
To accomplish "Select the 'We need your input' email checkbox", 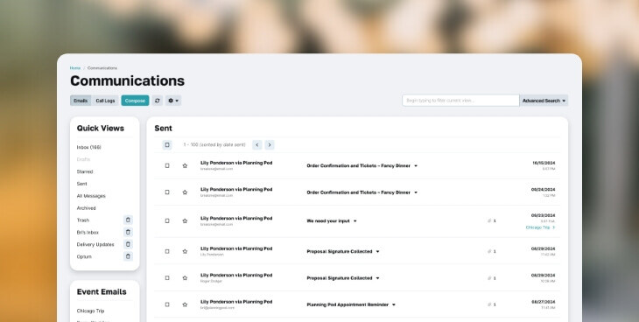I will [167, 220].
